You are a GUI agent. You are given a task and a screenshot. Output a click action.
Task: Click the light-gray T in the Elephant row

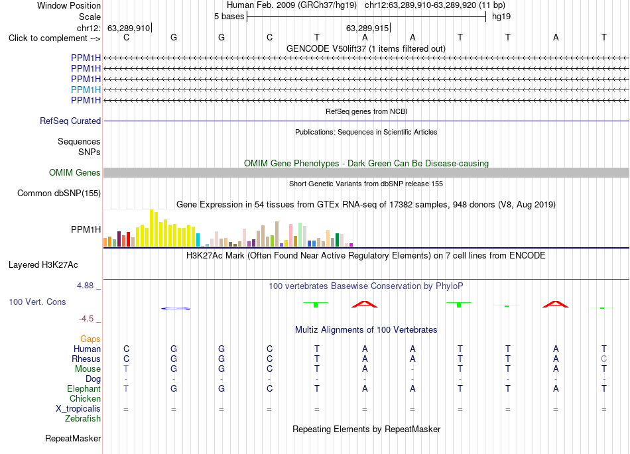[126, 388]
